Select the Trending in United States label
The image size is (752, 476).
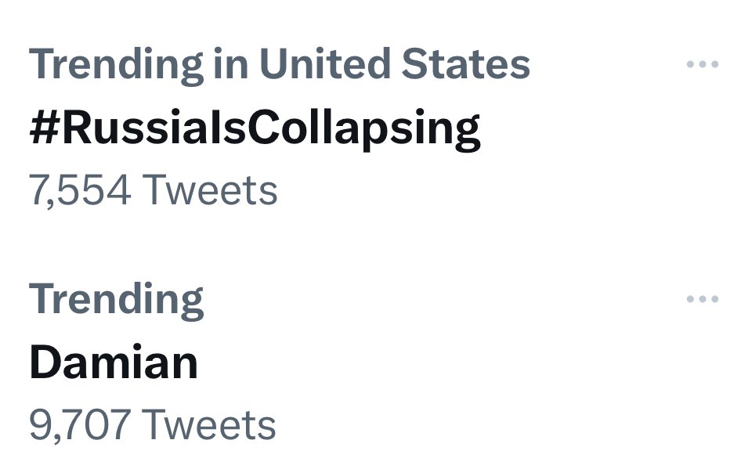(280, 65)
